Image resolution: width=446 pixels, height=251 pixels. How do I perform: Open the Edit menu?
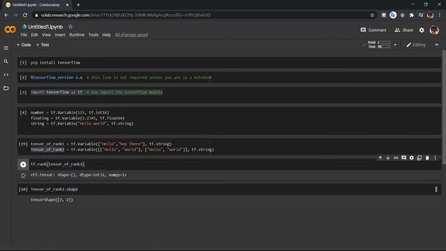coord(34,35)
